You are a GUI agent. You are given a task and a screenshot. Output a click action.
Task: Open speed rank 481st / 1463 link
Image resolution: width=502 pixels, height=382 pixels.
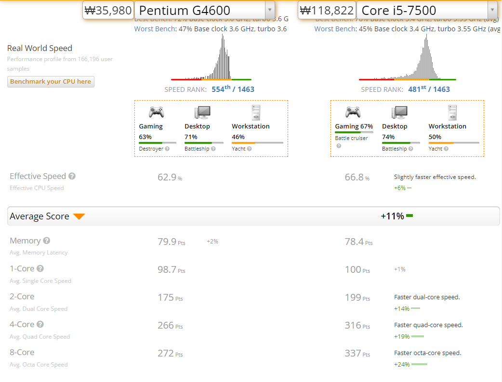[x=429, y=89]
